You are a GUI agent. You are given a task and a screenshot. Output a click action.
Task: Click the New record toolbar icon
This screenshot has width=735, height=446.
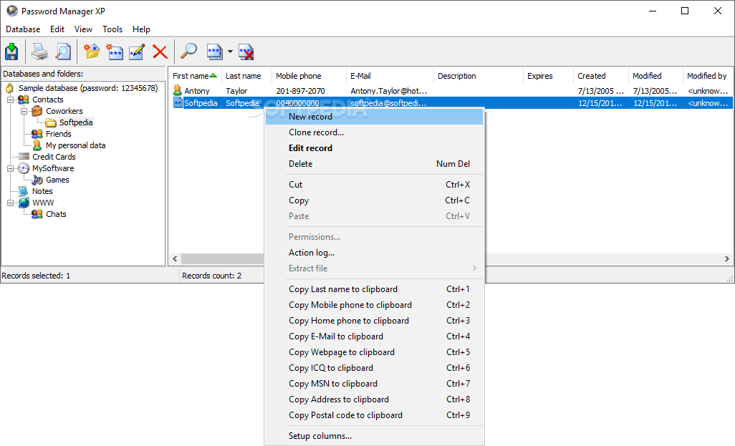(115, 52)
